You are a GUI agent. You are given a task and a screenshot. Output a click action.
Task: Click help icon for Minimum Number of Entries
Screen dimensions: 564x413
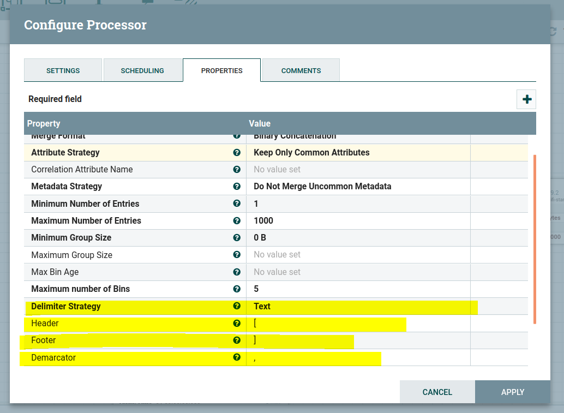pyautogui.click(x=237, y=203)
